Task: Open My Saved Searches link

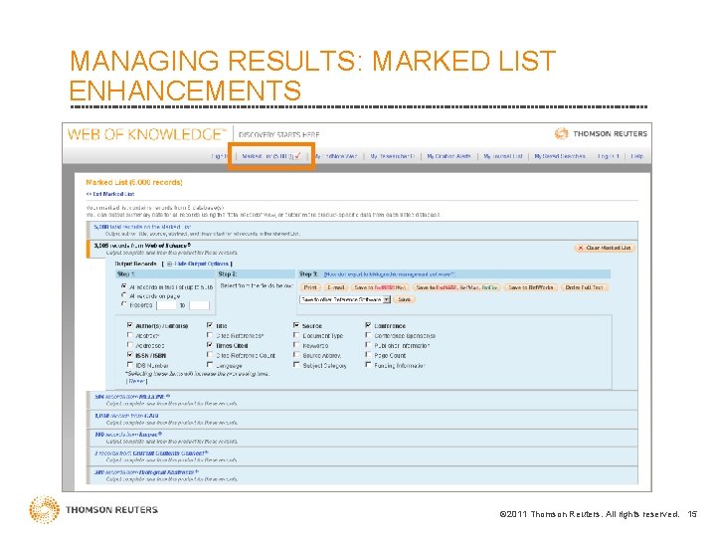Action: click(x=560, y=156)
